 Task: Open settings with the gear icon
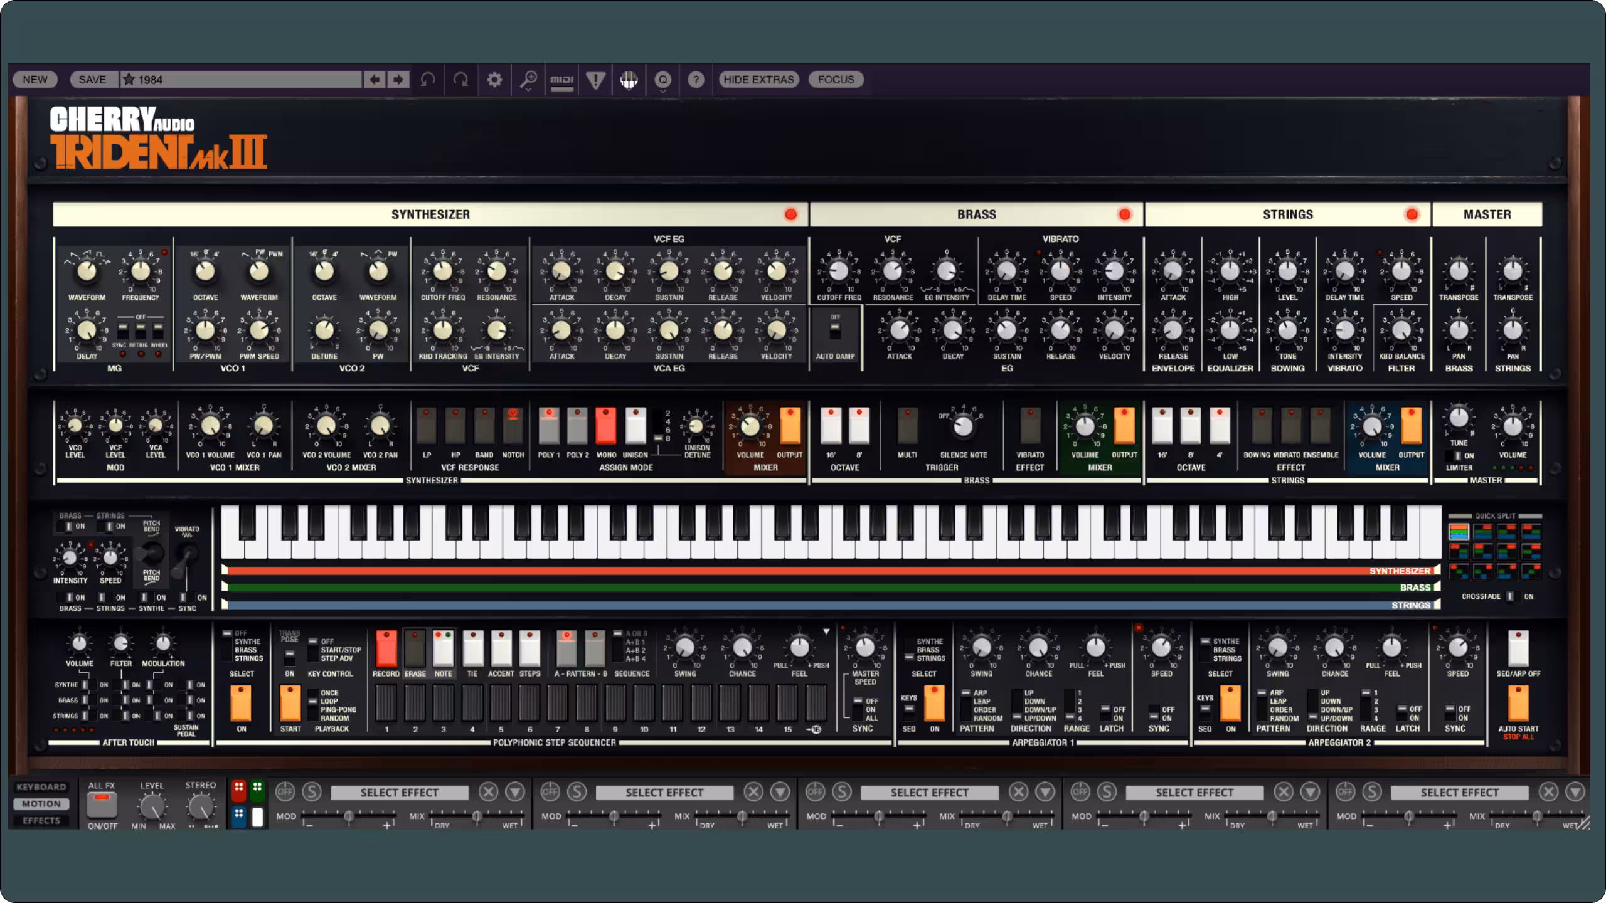coord(494,80)
